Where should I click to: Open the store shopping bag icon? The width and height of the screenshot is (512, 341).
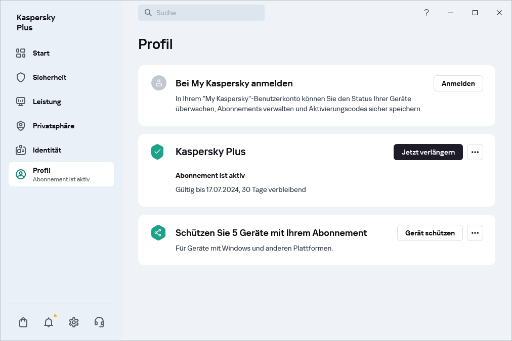click(23, 322)
